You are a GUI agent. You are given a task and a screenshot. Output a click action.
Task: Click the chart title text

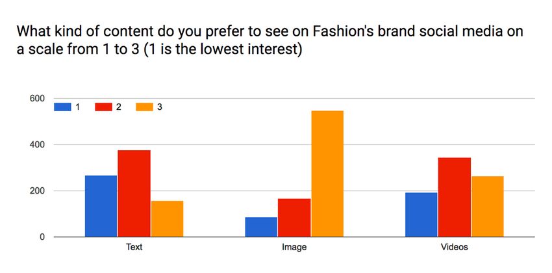270,40
